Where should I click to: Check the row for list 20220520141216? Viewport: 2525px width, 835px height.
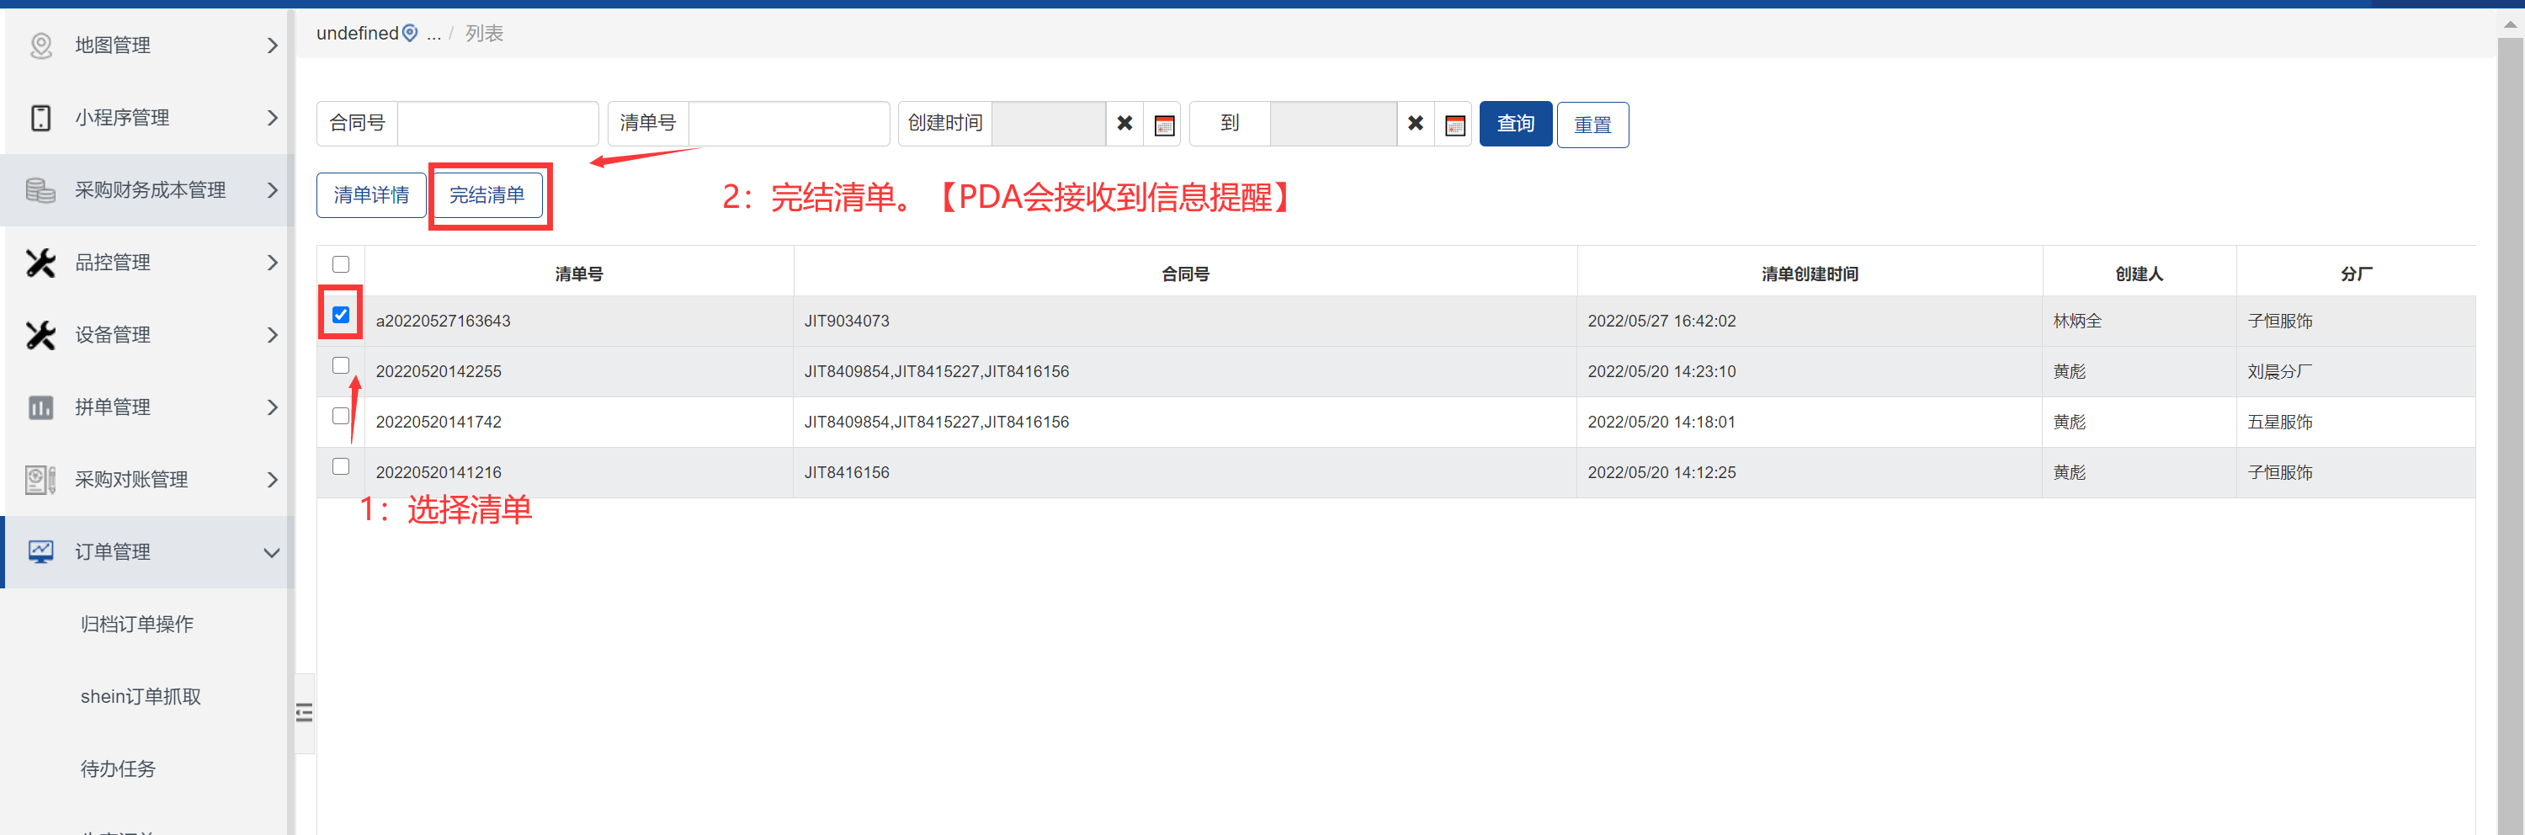[340, 466]
